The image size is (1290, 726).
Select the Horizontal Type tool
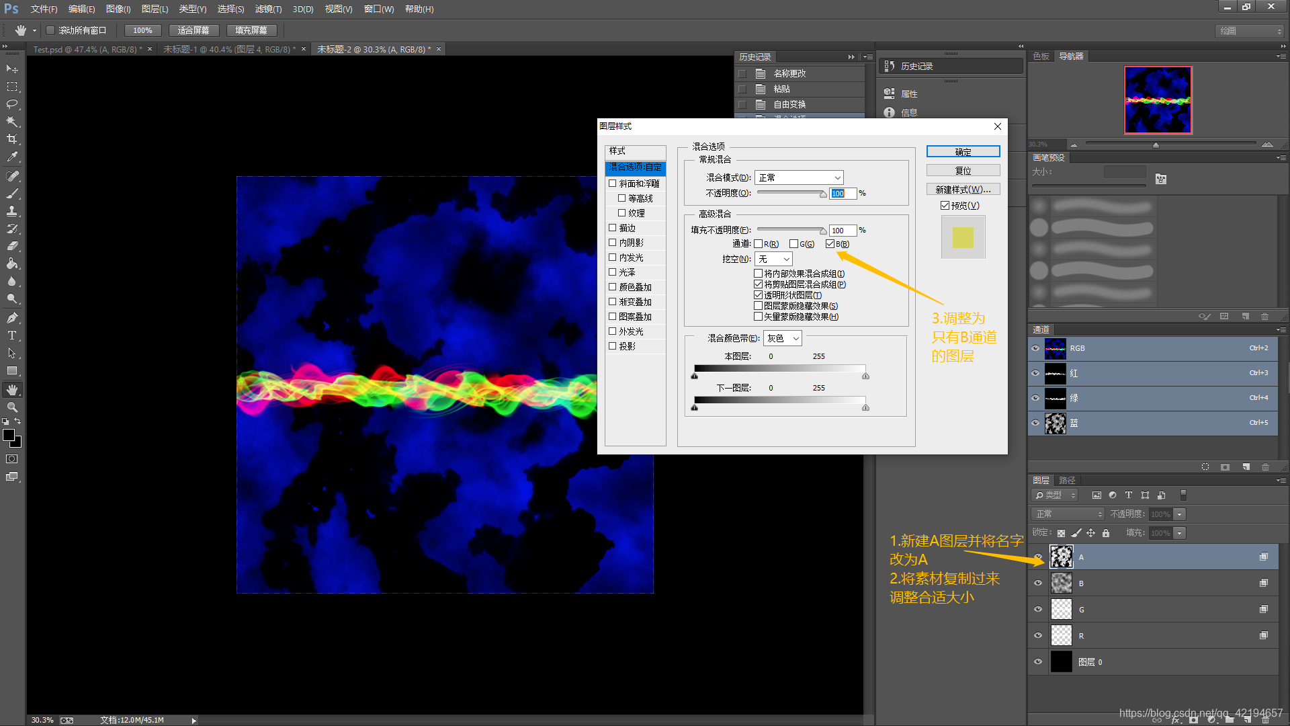(x=12, y=335)
